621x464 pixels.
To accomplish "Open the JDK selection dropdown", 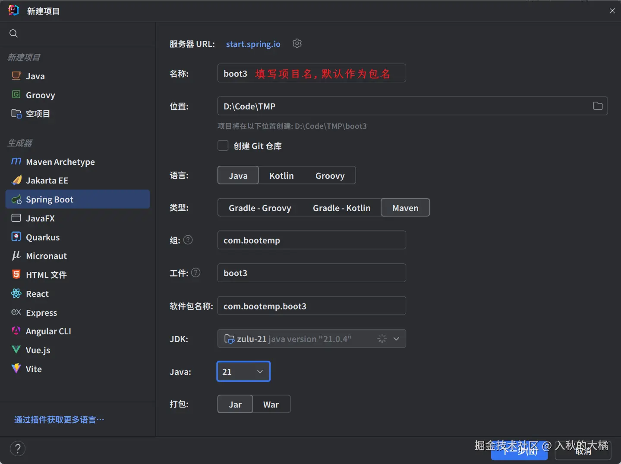I will (396, 339).
